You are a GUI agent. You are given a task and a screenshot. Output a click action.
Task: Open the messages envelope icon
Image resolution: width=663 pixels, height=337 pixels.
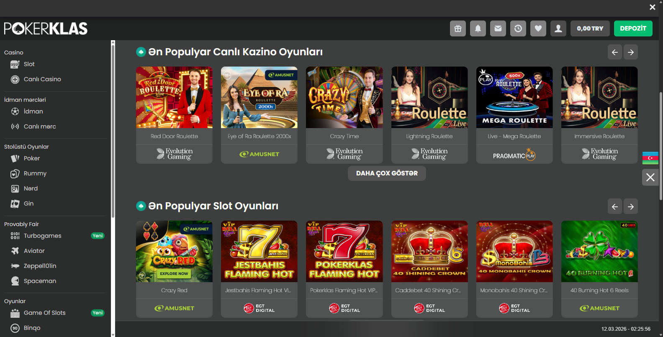(498, 28)
